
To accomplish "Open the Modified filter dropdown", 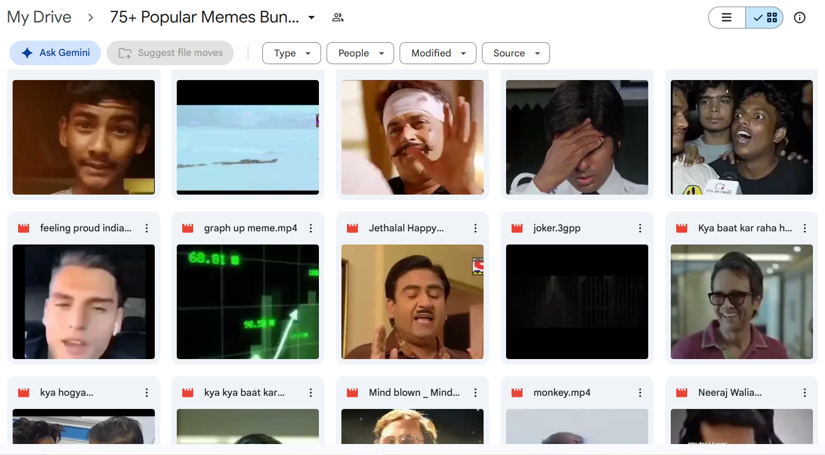I will 438,53.
